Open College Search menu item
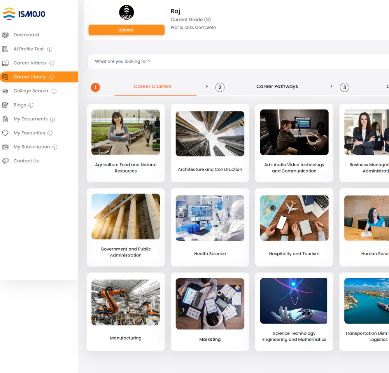 (31, 91)
